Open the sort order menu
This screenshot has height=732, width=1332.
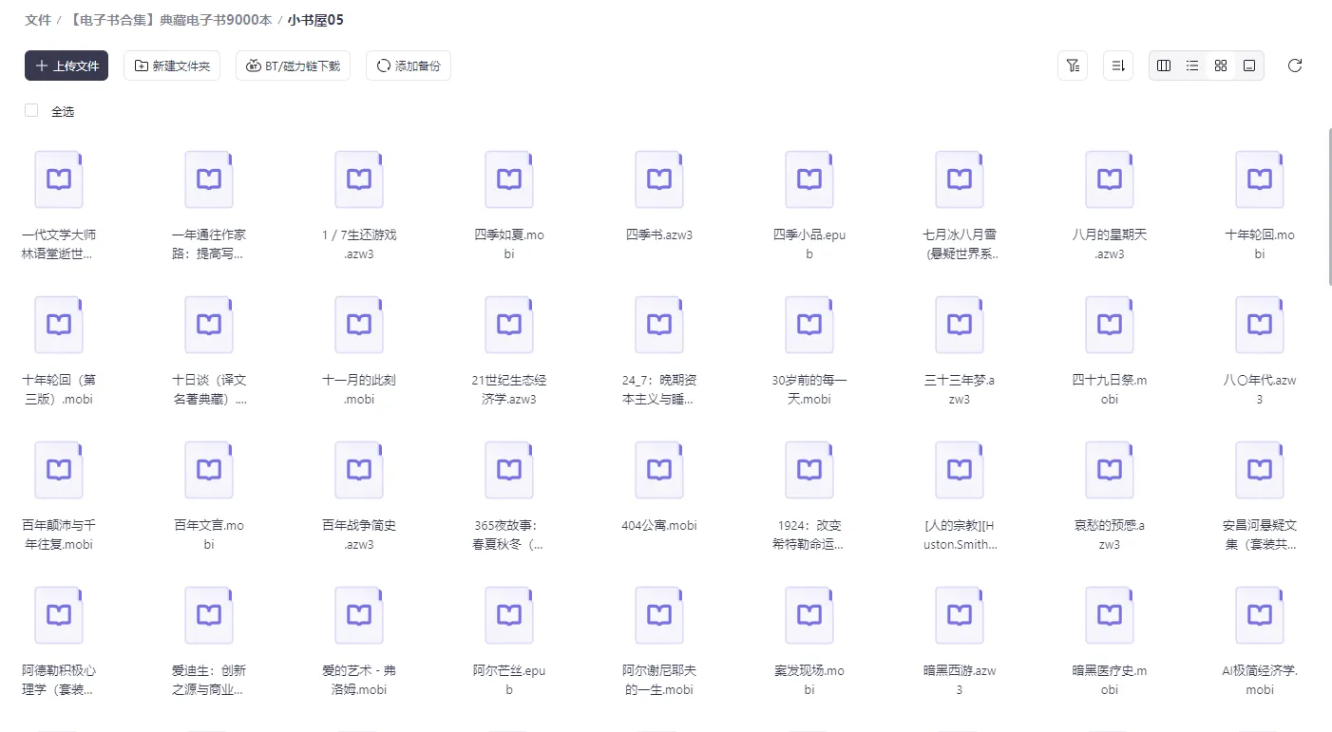[1118, 66]
